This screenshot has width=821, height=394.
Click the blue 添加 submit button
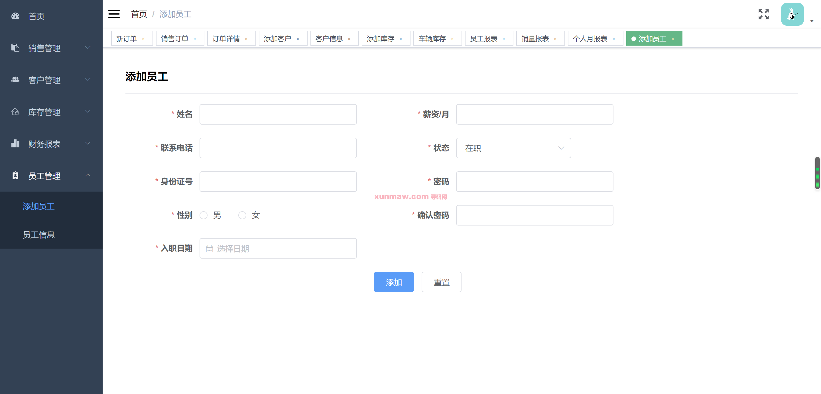point(394,282)
